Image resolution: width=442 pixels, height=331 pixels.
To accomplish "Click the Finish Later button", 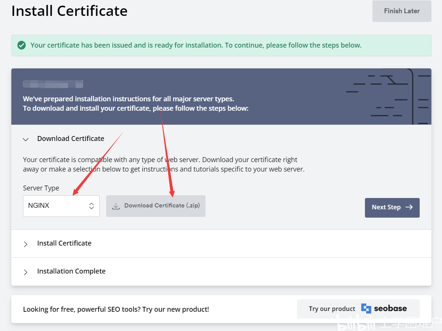I will pyautogui.click(x=402, y=11).
